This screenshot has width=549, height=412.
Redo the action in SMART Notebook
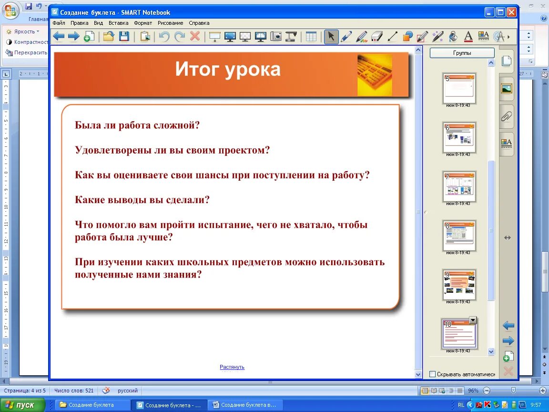coord(180,36)
